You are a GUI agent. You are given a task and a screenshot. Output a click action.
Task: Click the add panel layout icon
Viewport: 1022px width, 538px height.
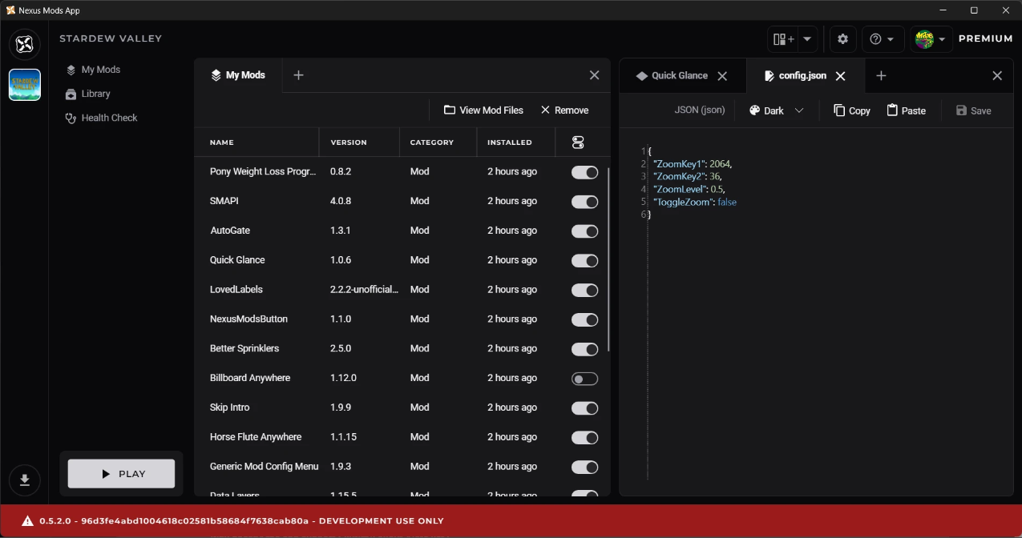pos(782,39)
